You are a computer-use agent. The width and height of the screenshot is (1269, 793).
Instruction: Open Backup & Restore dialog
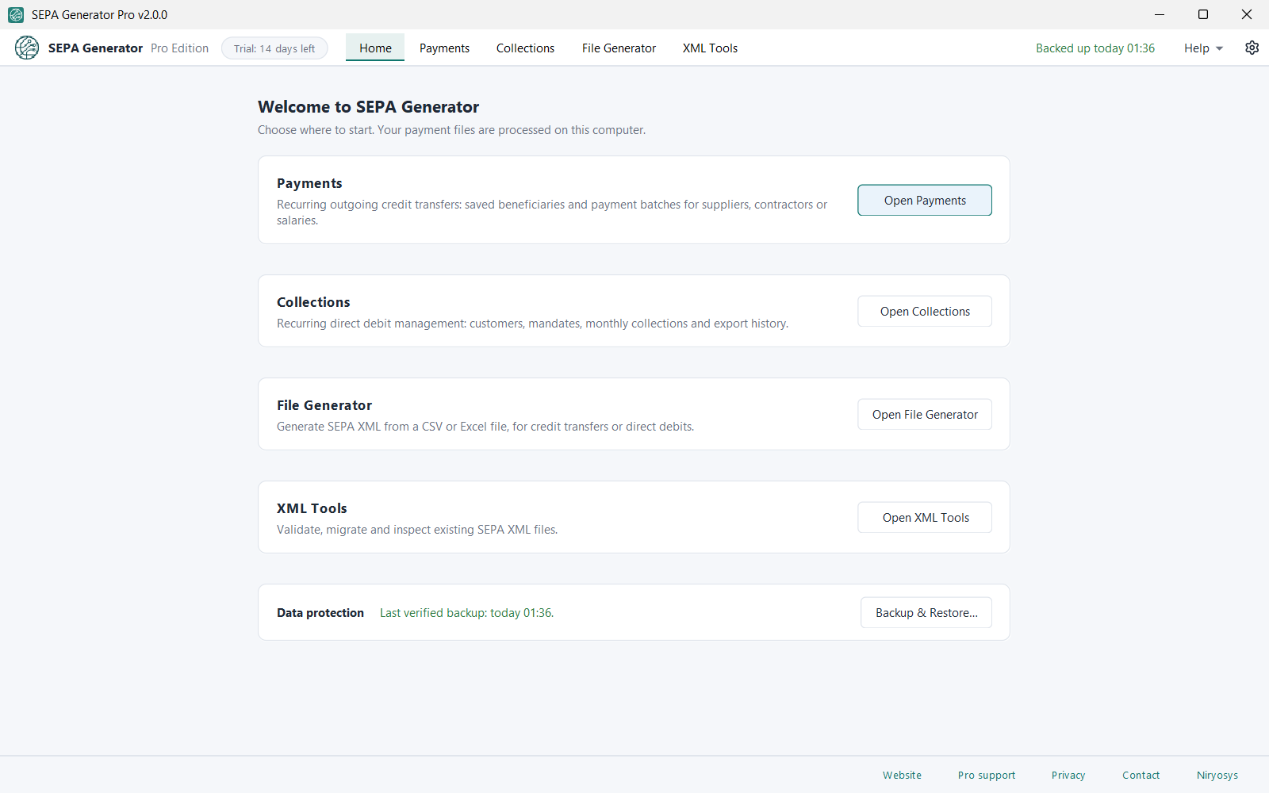click(x=926, y=612)
